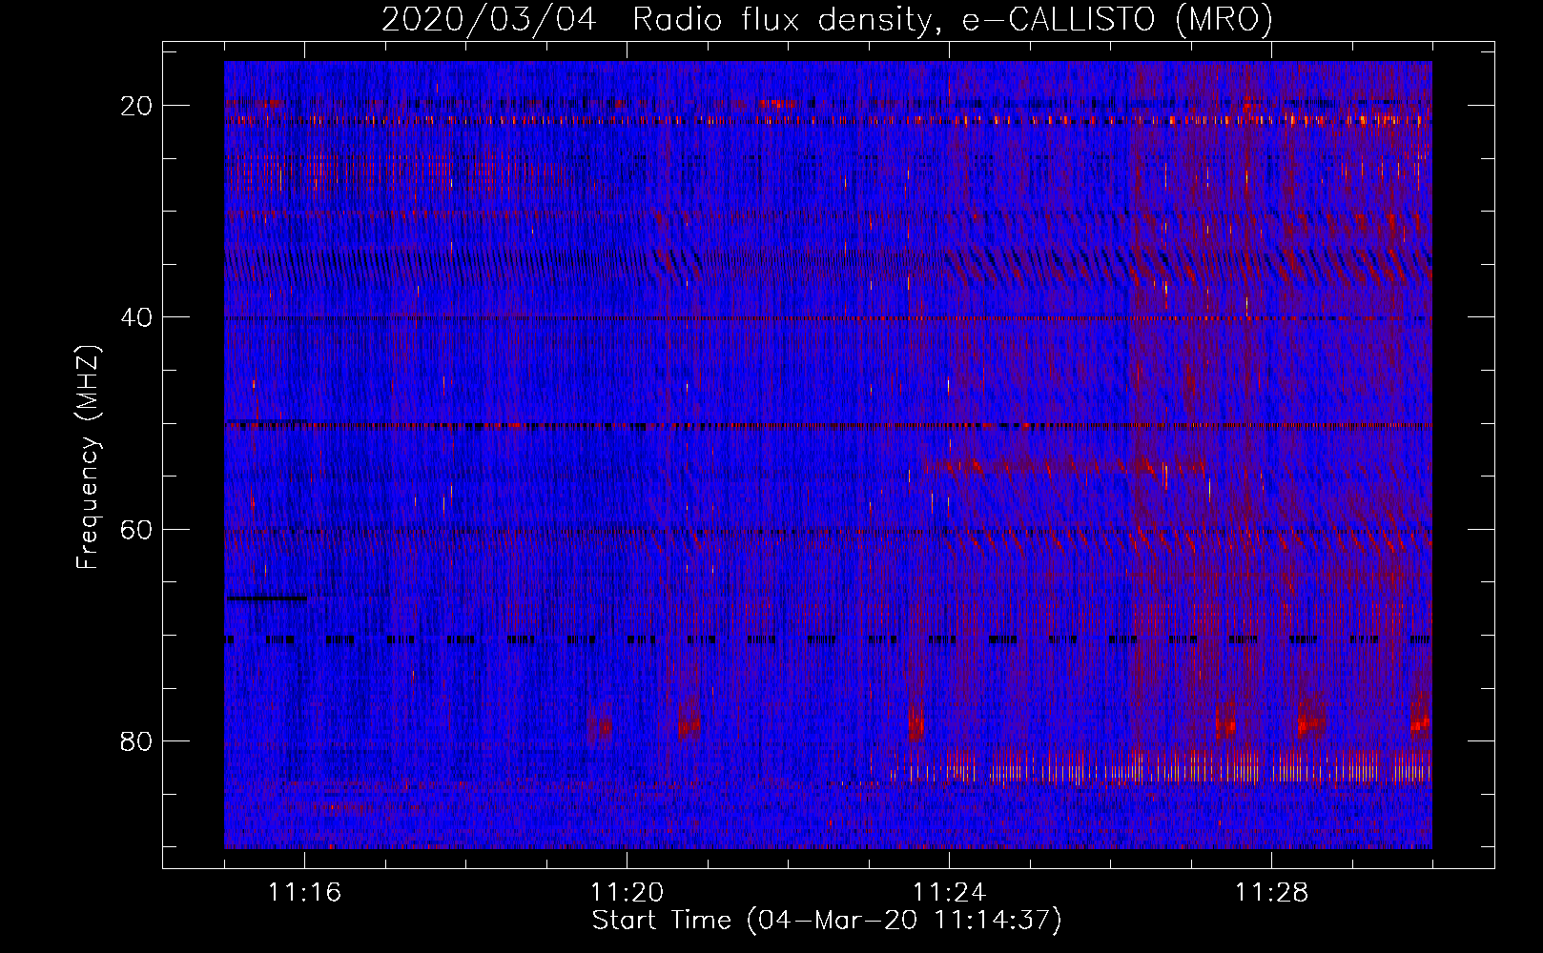Click the 20 frequency tick label

pos(137,106)
